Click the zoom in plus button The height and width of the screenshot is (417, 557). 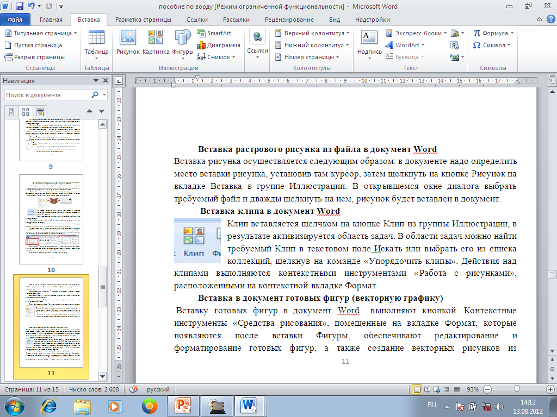[550, 389]
